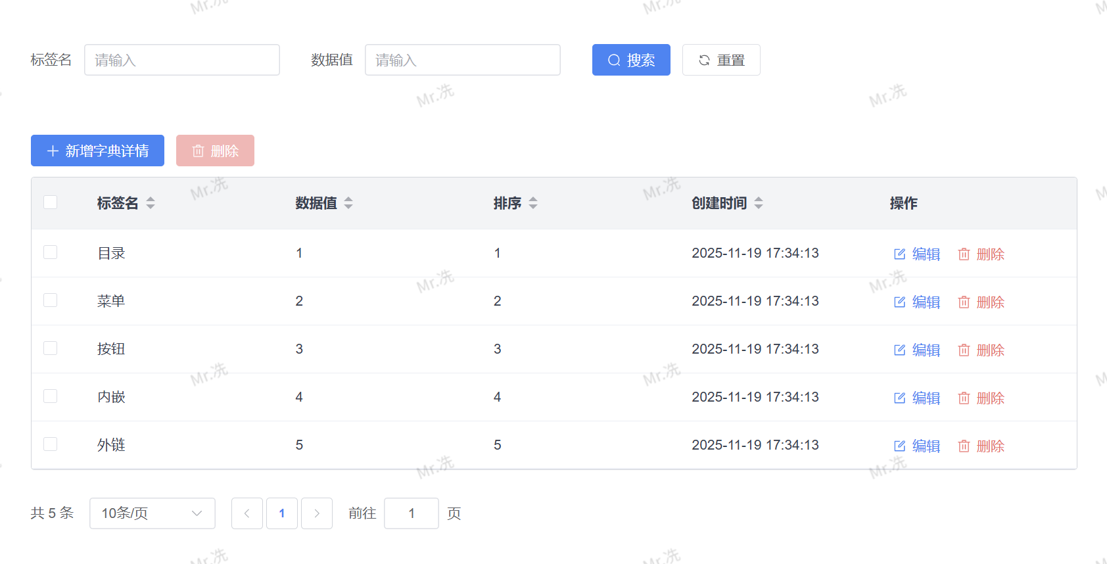Click the trash icon in the 菜单 row
The height and width of the screenshot is (564, 1107).
[x=964, y=302]
